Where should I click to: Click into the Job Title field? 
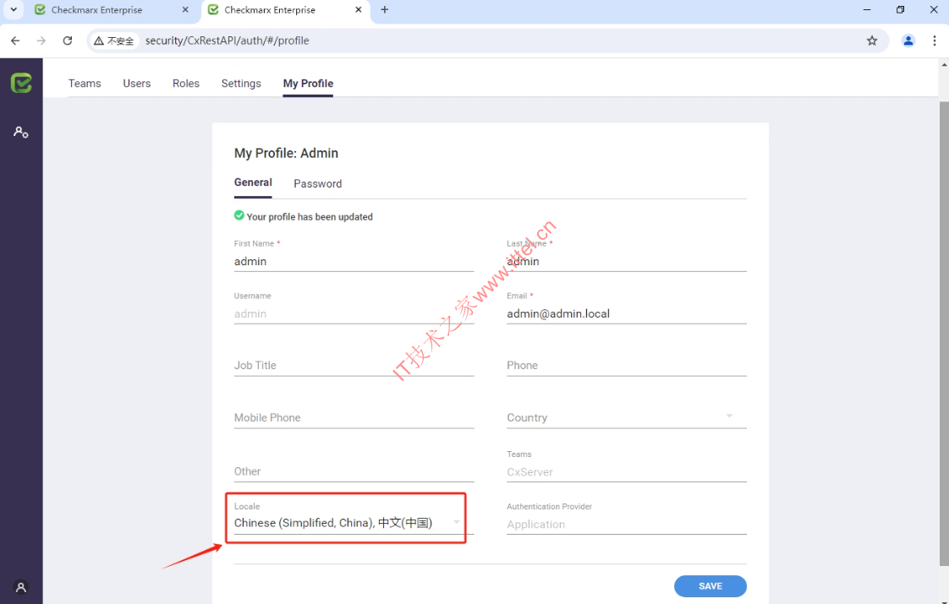pos(354,366)
